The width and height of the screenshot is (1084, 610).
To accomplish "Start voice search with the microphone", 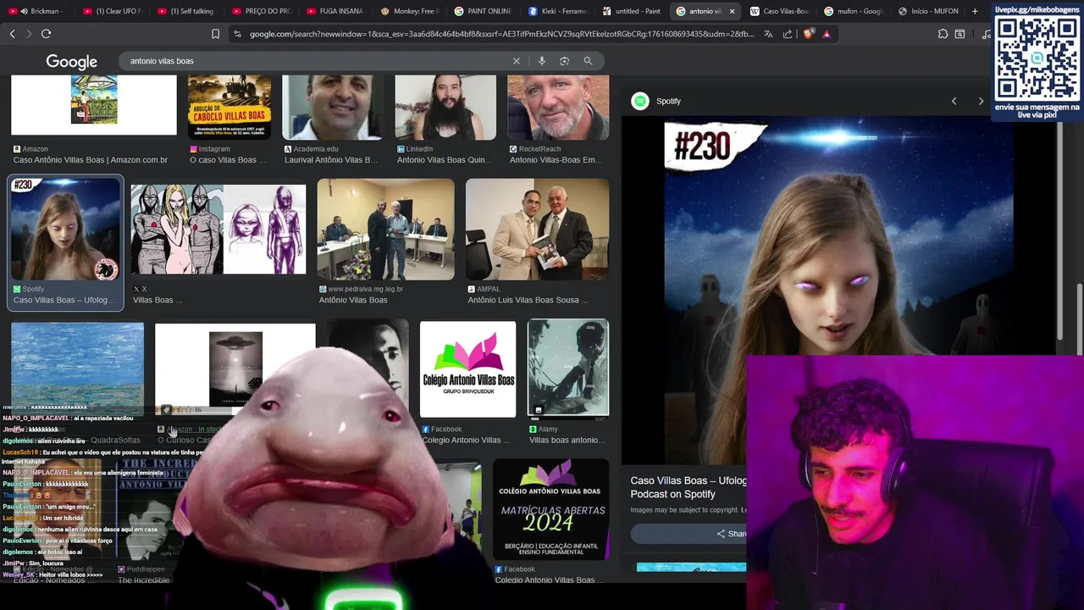I will [541, 61].
